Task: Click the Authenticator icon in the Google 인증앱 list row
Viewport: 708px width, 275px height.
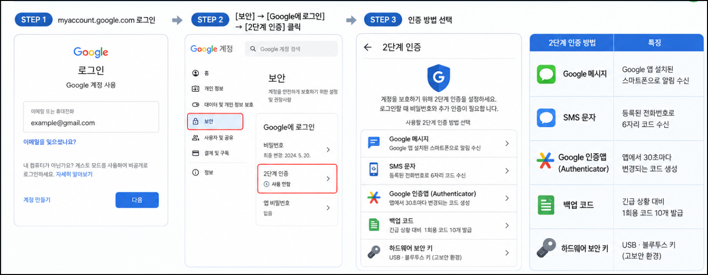Action: coord(374,198)
